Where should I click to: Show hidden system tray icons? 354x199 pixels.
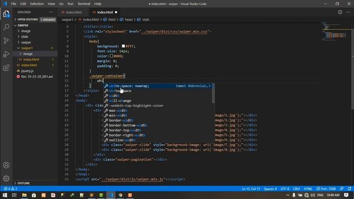[288, 195]
